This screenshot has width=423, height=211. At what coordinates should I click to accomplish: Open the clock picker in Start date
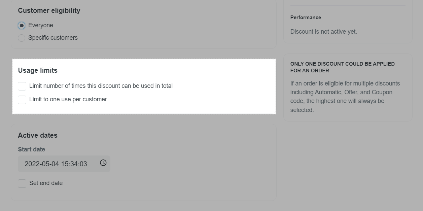click(103, 163)
